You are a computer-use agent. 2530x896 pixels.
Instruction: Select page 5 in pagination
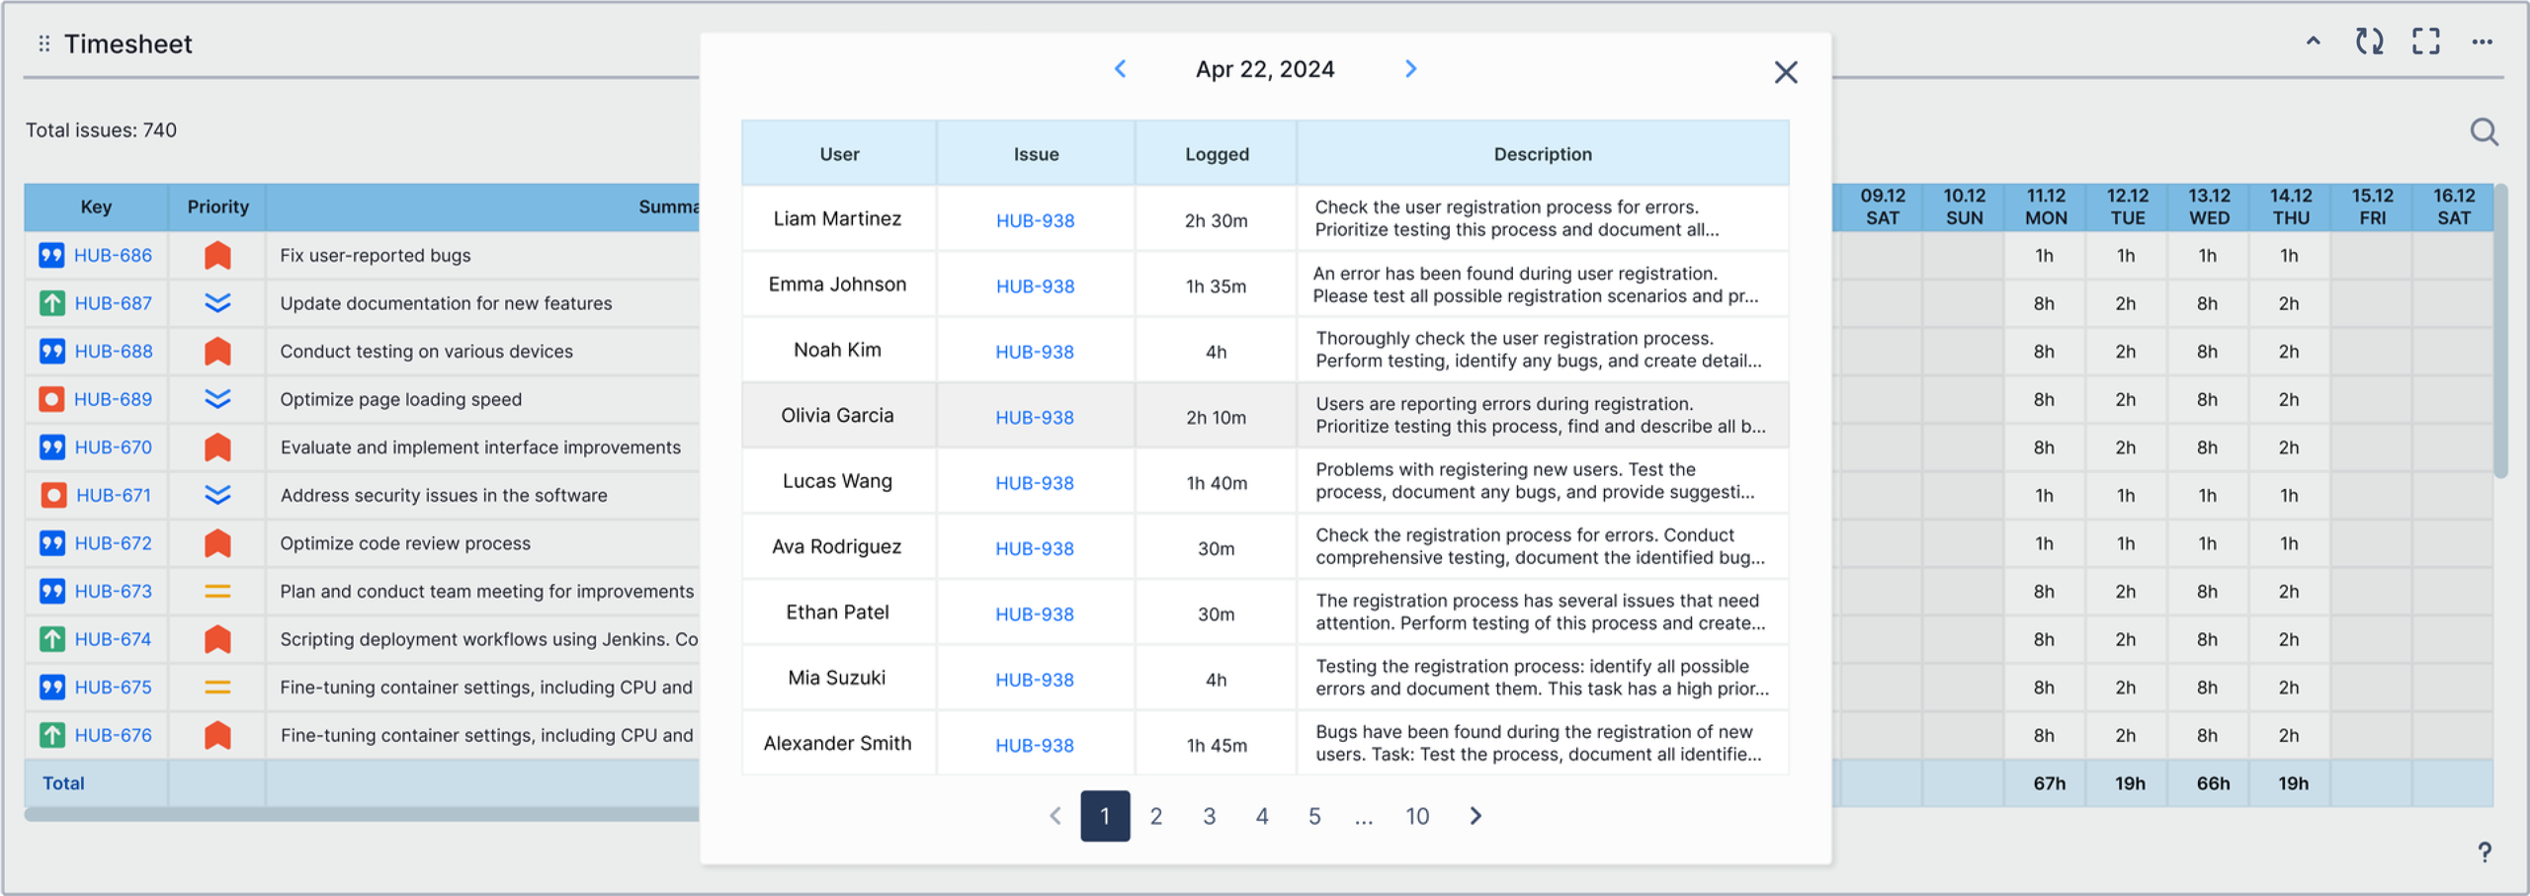tap(1314, 816)
